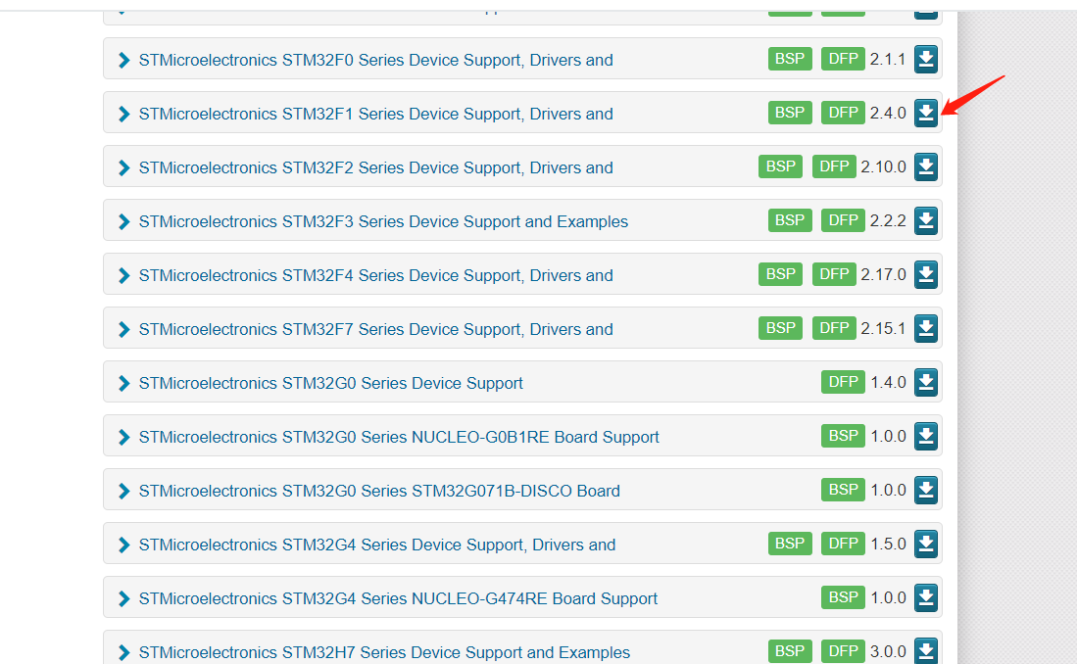Screen dimensions: 1077x664
Task: Click the DFP badge on STM32F1 row
Action: pos(843,112)
